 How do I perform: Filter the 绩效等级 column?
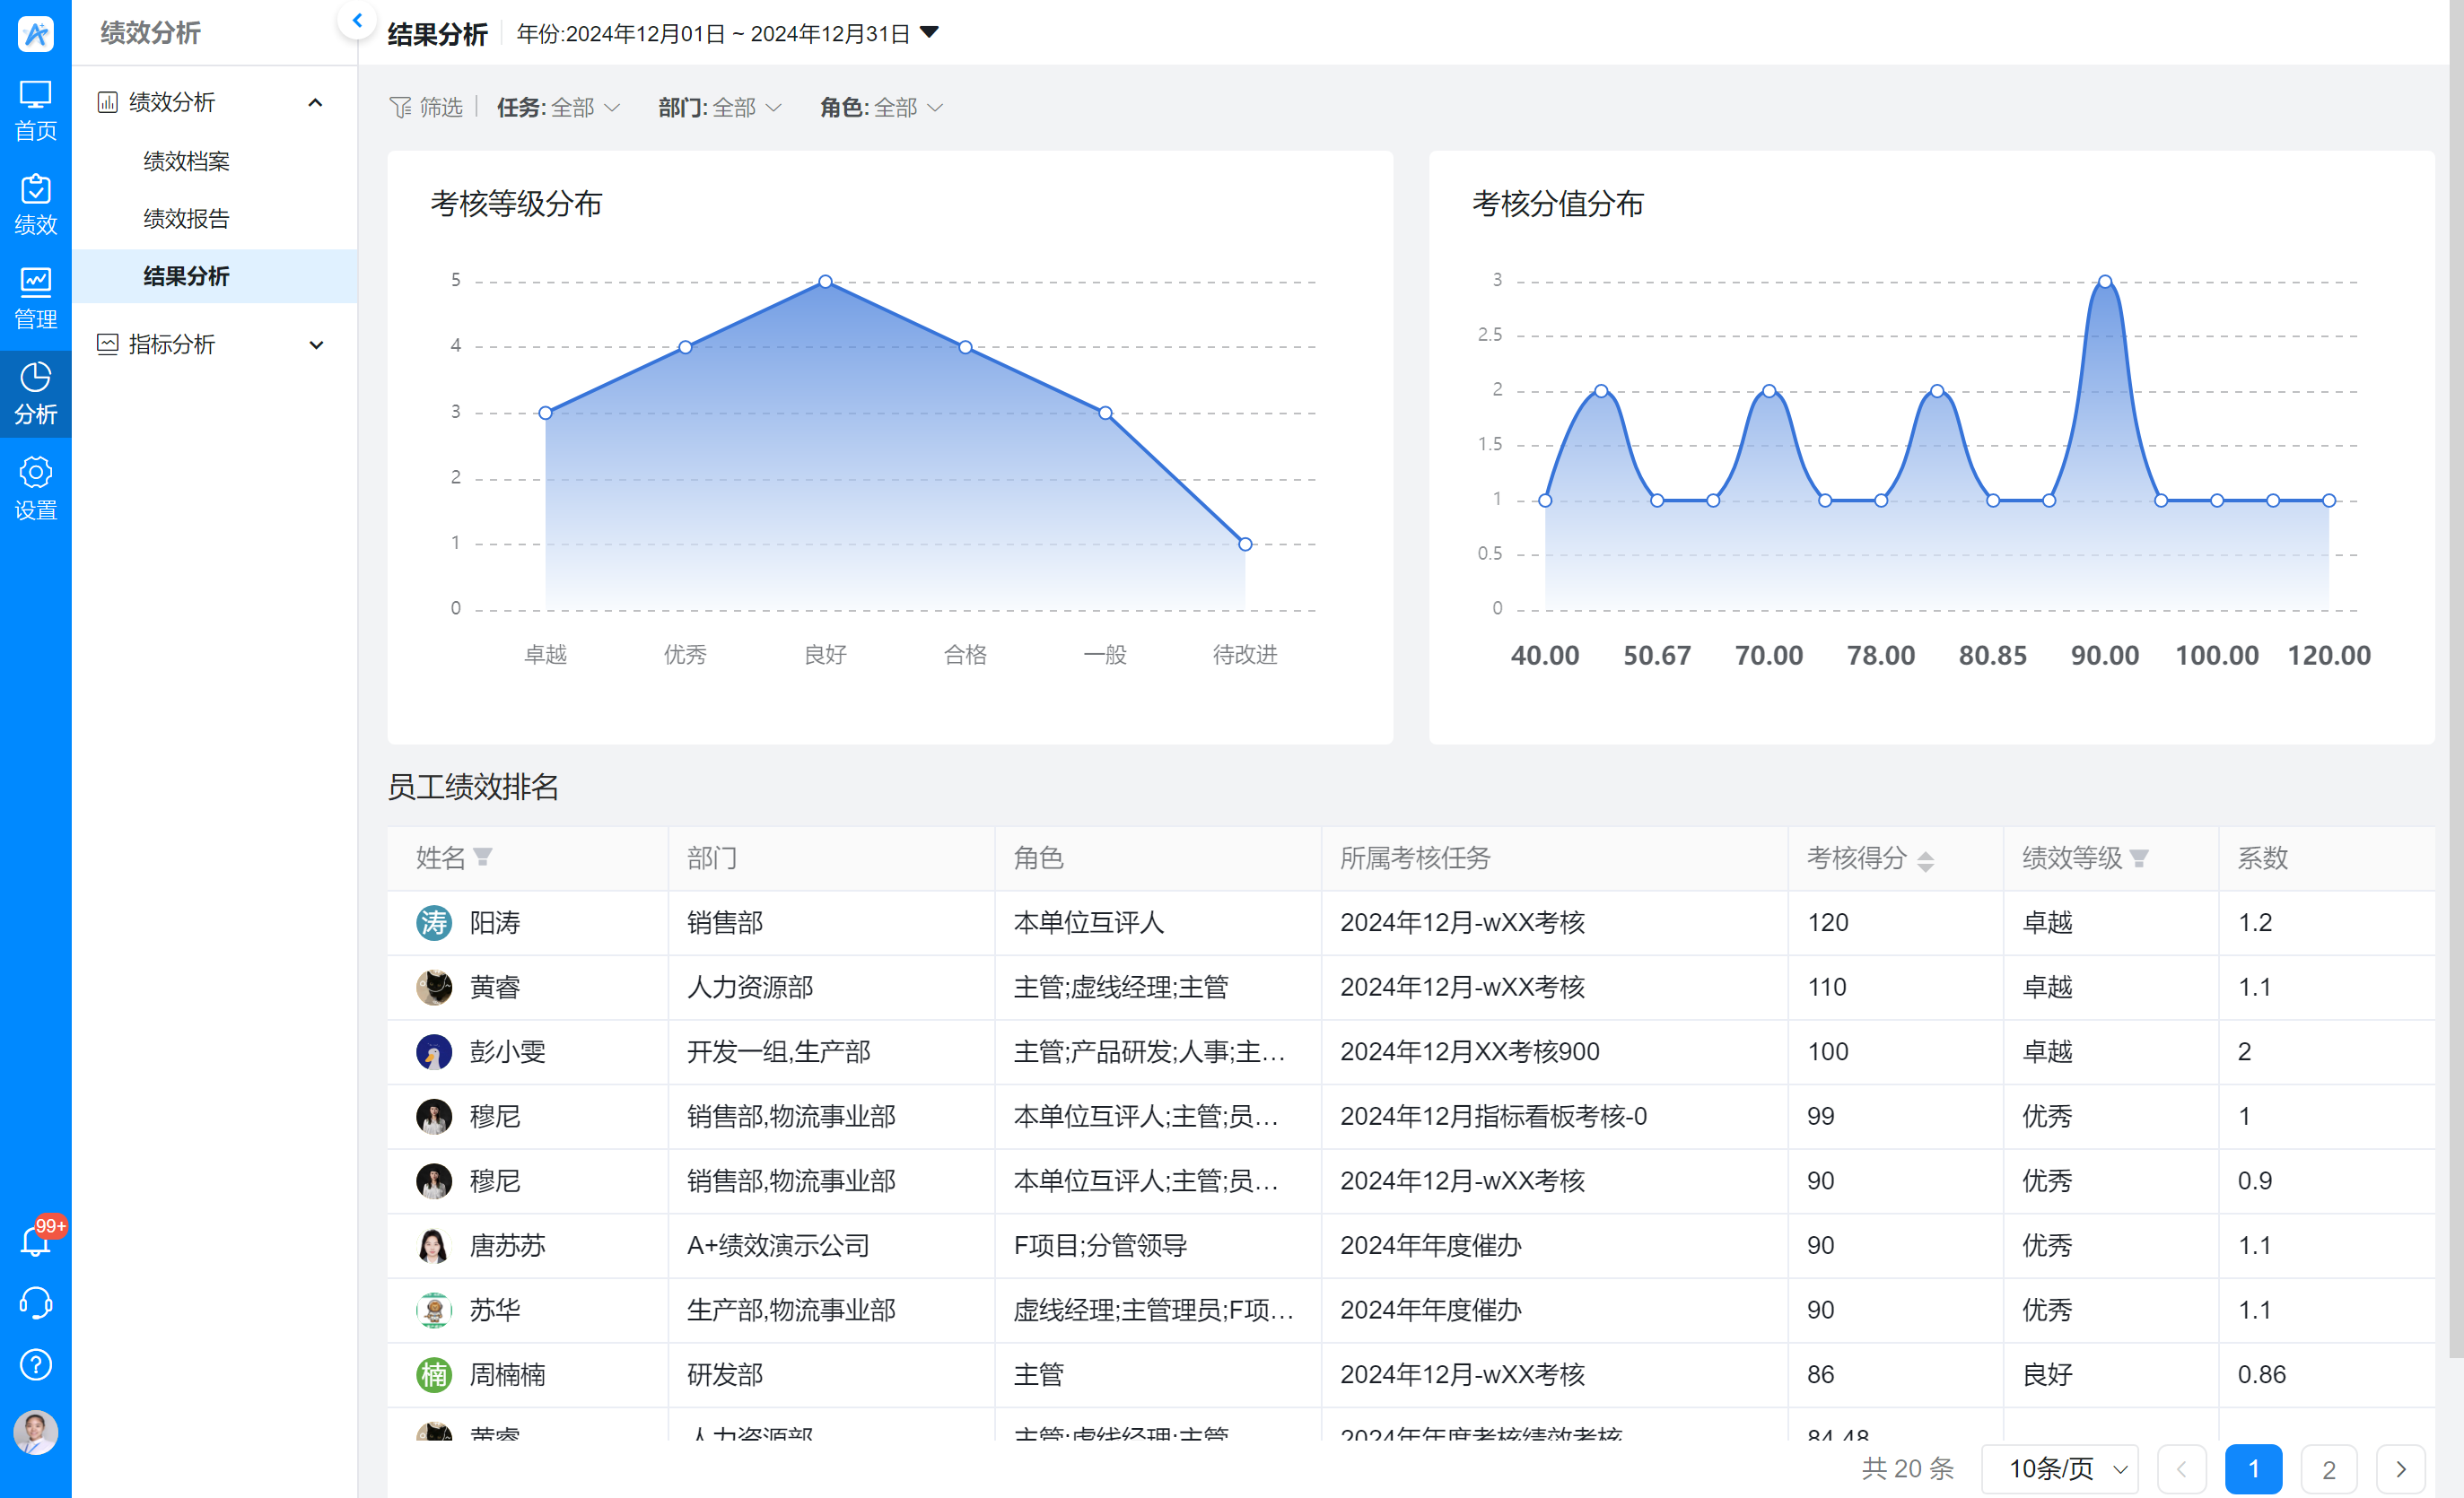pyautogui.click(x=2139, y=858)
